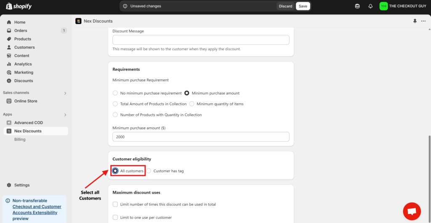431x223 pixels.
Task: Open Online Store sales channel
Action: 26,101
